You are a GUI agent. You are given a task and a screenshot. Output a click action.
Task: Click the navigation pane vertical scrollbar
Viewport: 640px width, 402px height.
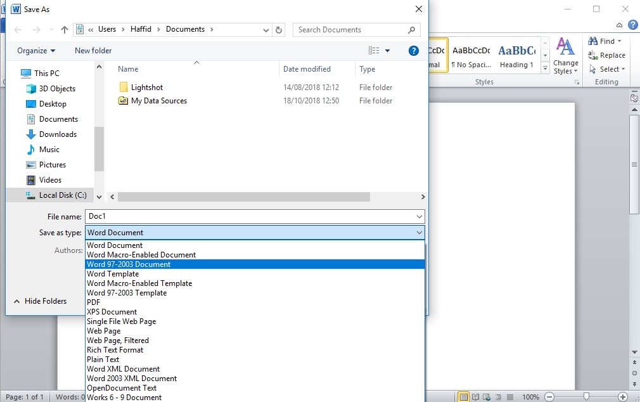coord(99,149)
